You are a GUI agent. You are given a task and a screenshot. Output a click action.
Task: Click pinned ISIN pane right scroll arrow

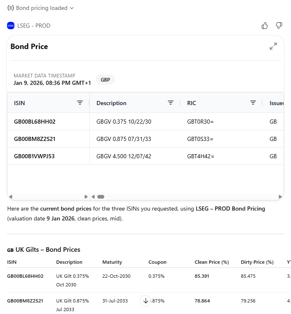[x=86, y=197]
